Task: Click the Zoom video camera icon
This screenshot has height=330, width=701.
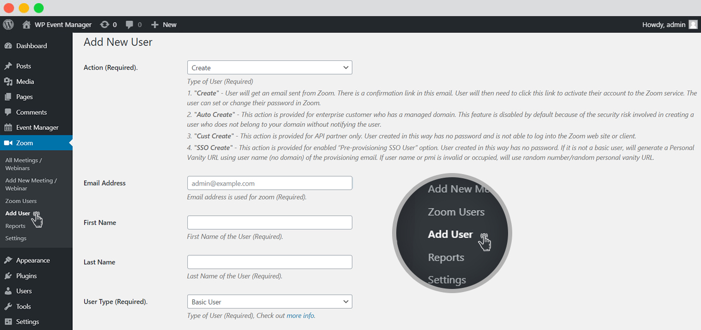Action: click(x=8, y=143)
